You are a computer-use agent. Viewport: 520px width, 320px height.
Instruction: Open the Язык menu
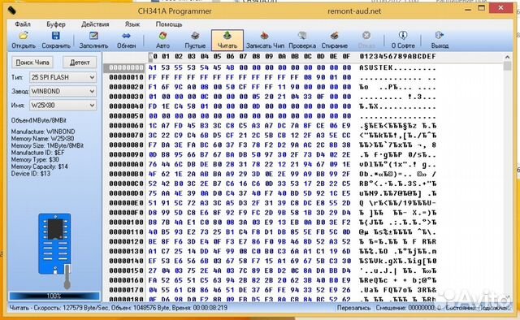pyautogui.click(x=132, y=24)
